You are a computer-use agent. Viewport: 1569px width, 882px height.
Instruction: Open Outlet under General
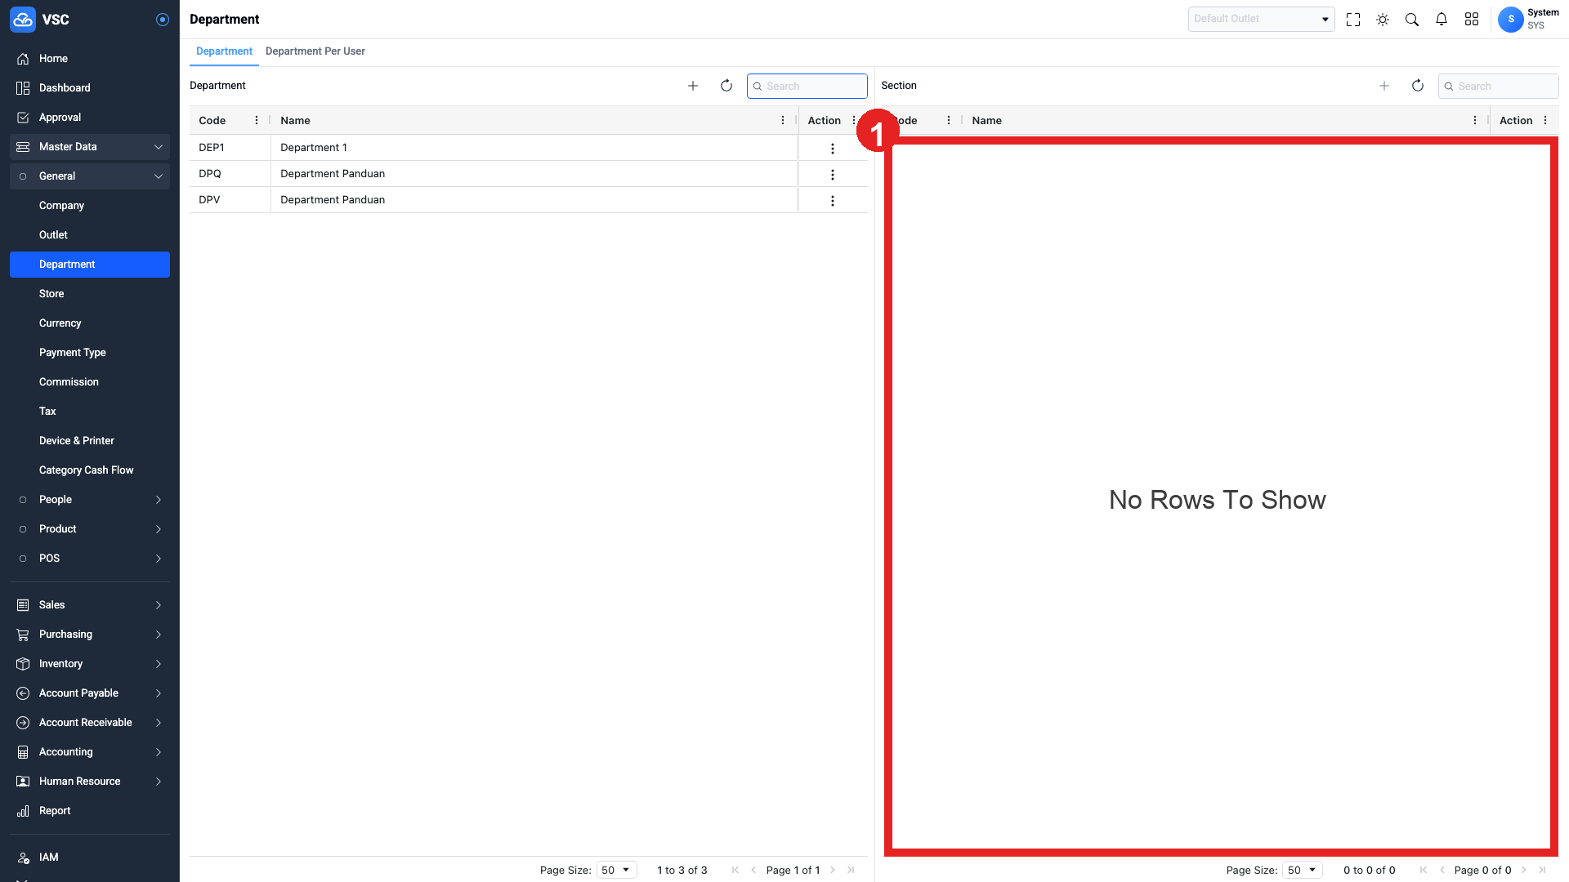90,235
